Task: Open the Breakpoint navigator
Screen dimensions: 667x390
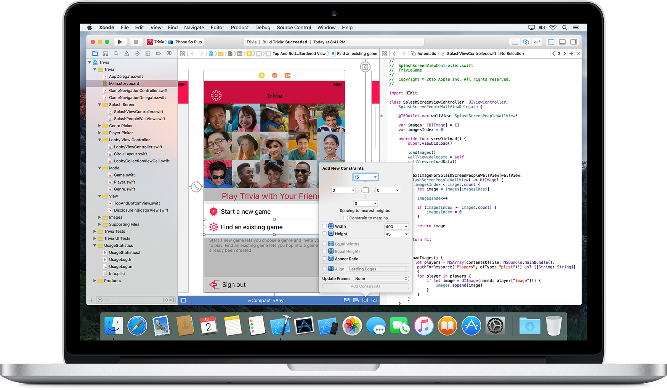Action: (x=158, y=54)
